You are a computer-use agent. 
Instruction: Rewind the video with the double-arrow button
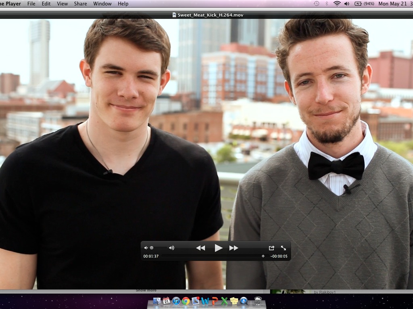click(200, 248)
